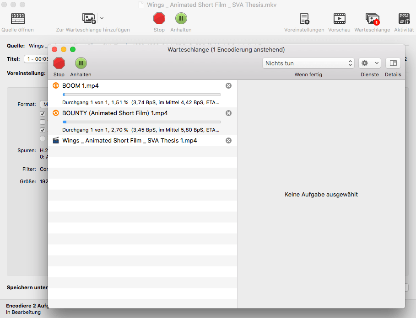The image size is (416, 318).
Task: Open the Vorschau window
Action: coord(339,18)
